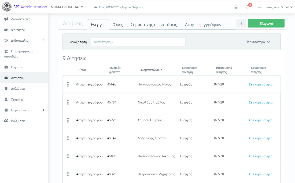Viewport: 295px width, 183px height.
Task: Open Σε εκκρεμότητα status for student 45147
Action: 261,138
